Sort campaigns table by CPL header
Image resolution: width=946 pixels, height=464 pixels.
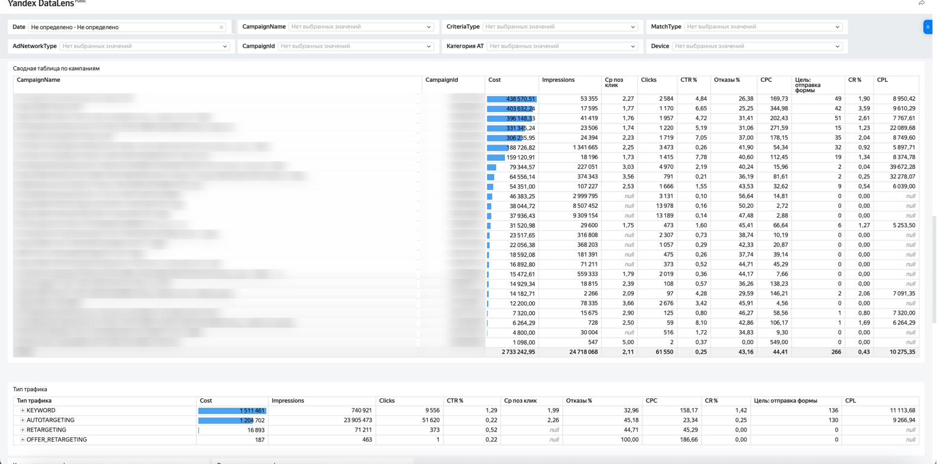click(x=882, y=80)
